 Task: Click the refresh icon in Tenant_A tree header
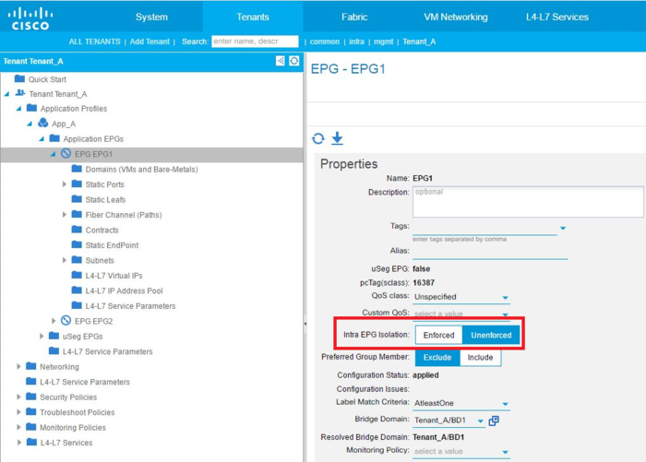pos(293,61)
